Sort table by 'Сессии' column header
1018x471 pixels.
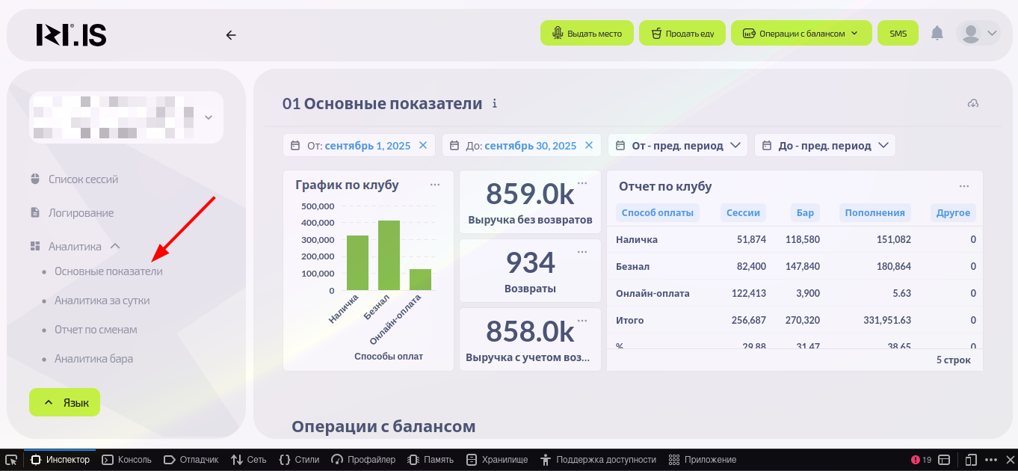[x=743, y=213]
